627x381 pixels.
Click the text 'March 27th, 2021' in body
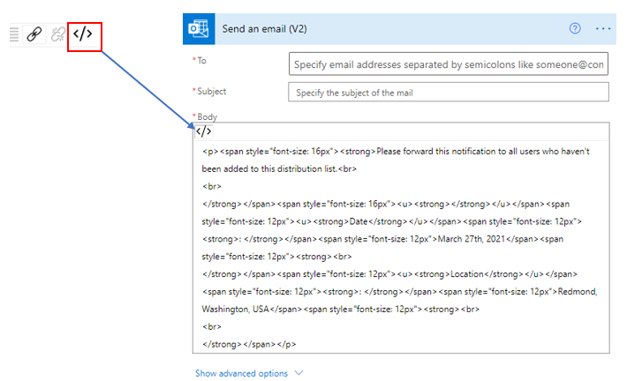pos(472,239)
